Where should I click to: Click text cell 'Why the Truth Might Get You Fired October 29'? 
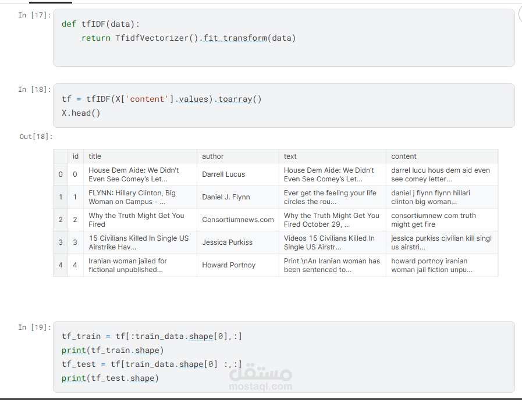click(331, 220)
